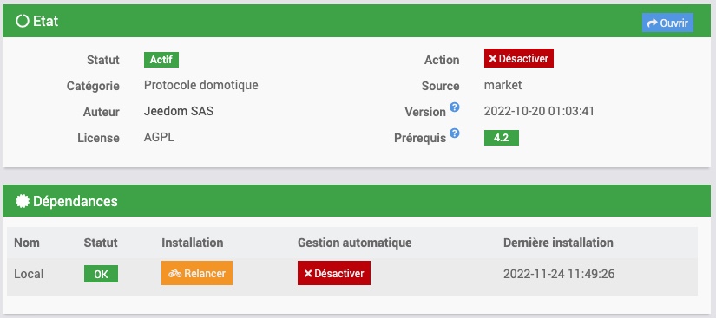Click the green OK dependency status badge

click(x=101, y=275)
